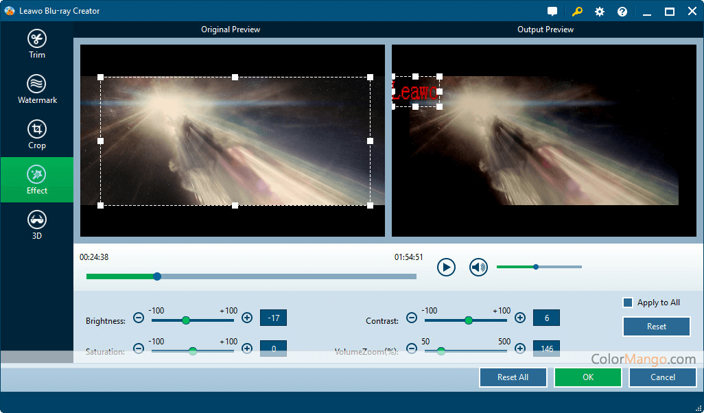Enable the Apply to All checkbox

pos(627,303)
